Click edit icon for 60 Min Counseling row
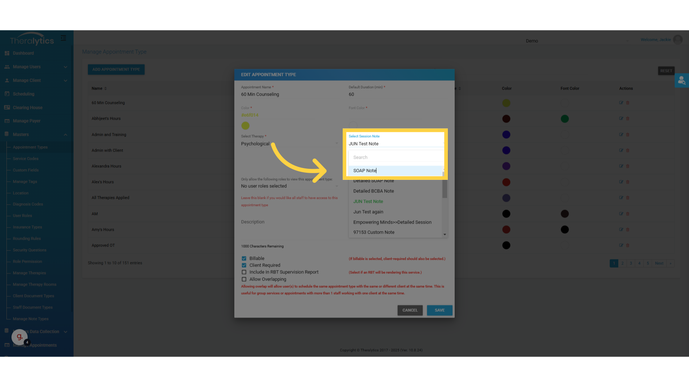This screenshot has height=387, width=689. click(x=621, y=103)
